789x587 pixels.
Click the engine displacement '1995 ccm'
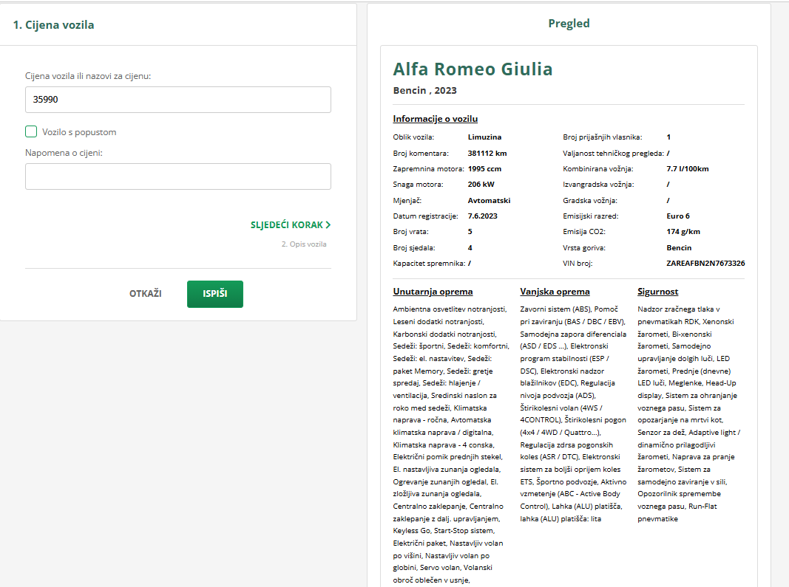pyautogui.click(x=484, y=169)
